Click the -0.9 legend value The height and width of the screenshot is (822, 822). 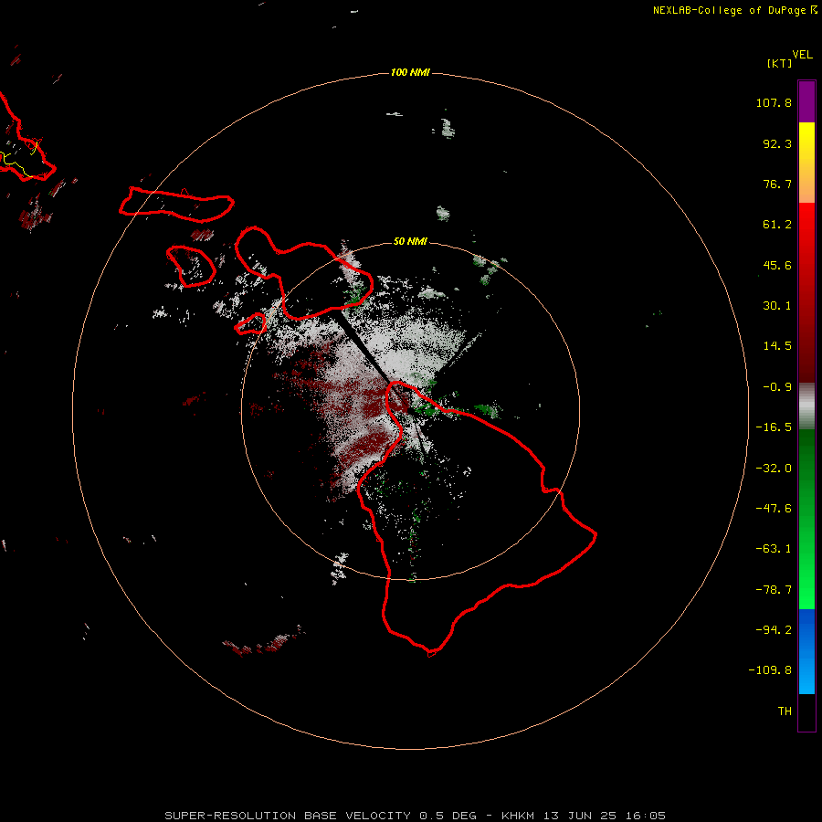[777, 387]
